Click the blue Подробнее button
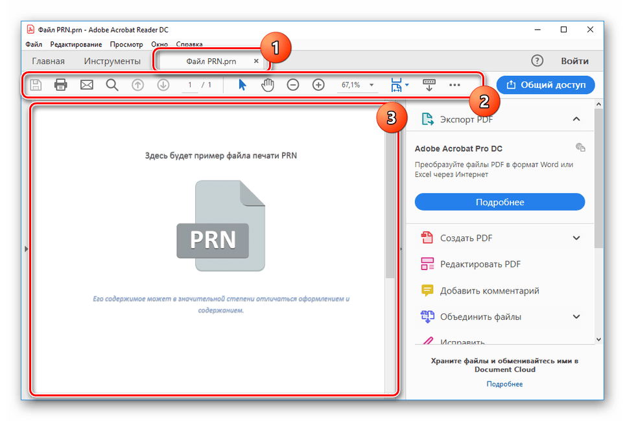This screenshot has height=421, width=625. point(500,202)
